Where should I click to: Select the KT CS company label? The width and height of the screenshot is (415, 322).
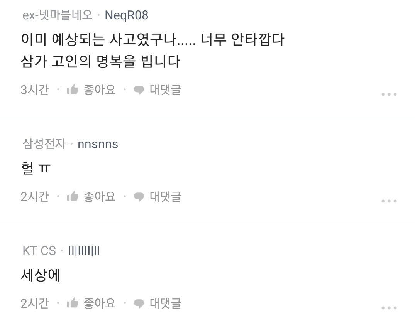[39, 251]
